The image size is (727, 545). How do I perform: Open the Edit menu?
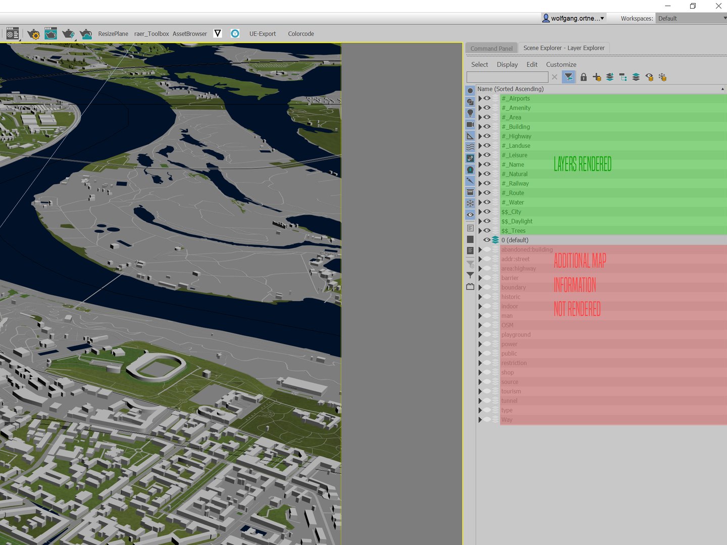pos(532,65)
